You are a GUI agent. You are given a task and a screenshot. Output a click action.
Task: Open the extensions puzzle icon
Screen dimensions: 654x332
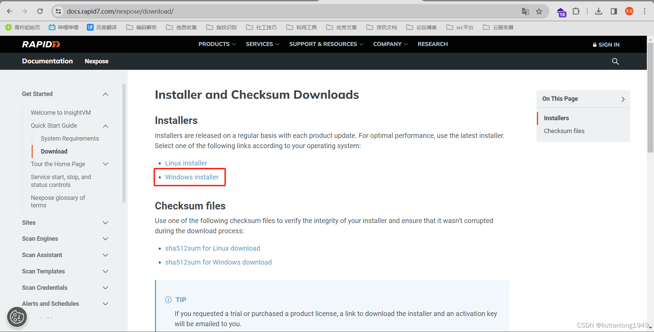pos(576,11)
